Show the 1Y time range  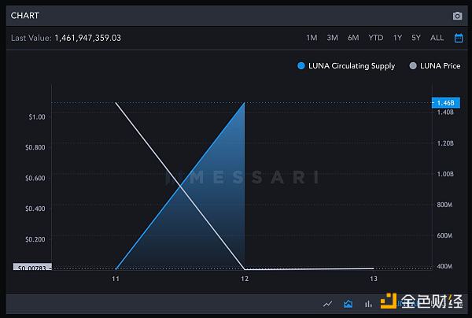click(397, 38)
